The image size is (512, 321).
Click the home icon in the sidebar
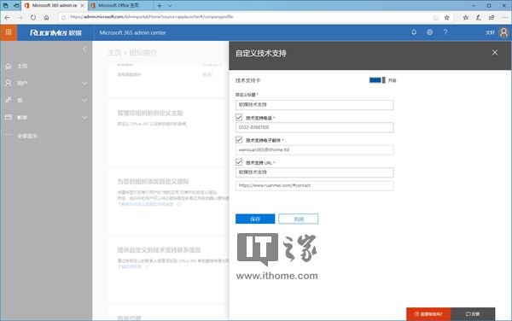(x=9, y=67)
